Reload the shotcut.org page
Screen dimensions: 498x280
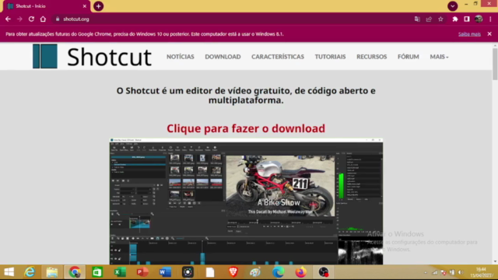[31, 19]
